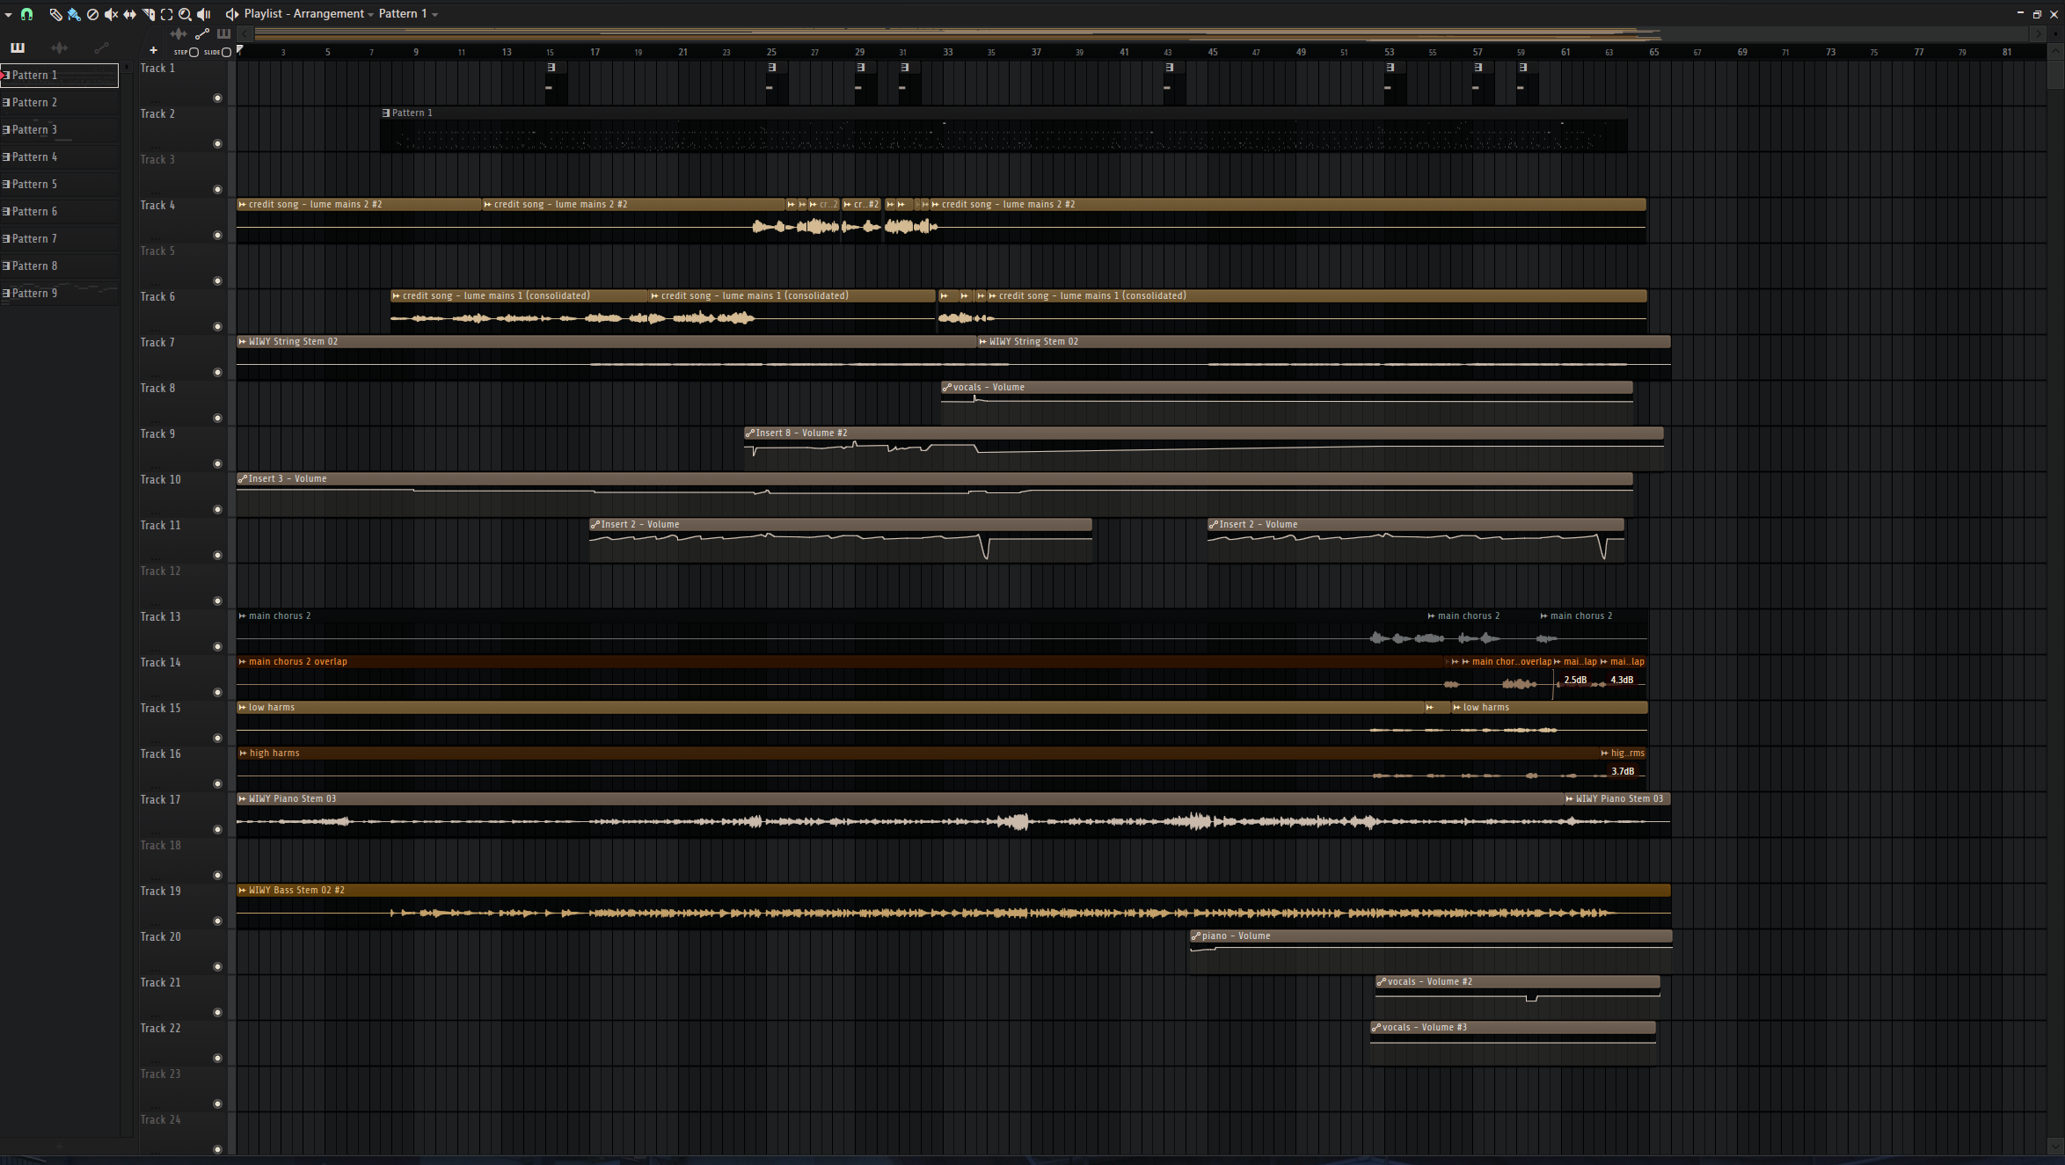Open the Playlist options menu arrow
The height and width of the screenshot is (1165, 2065).
pos(8,14)
